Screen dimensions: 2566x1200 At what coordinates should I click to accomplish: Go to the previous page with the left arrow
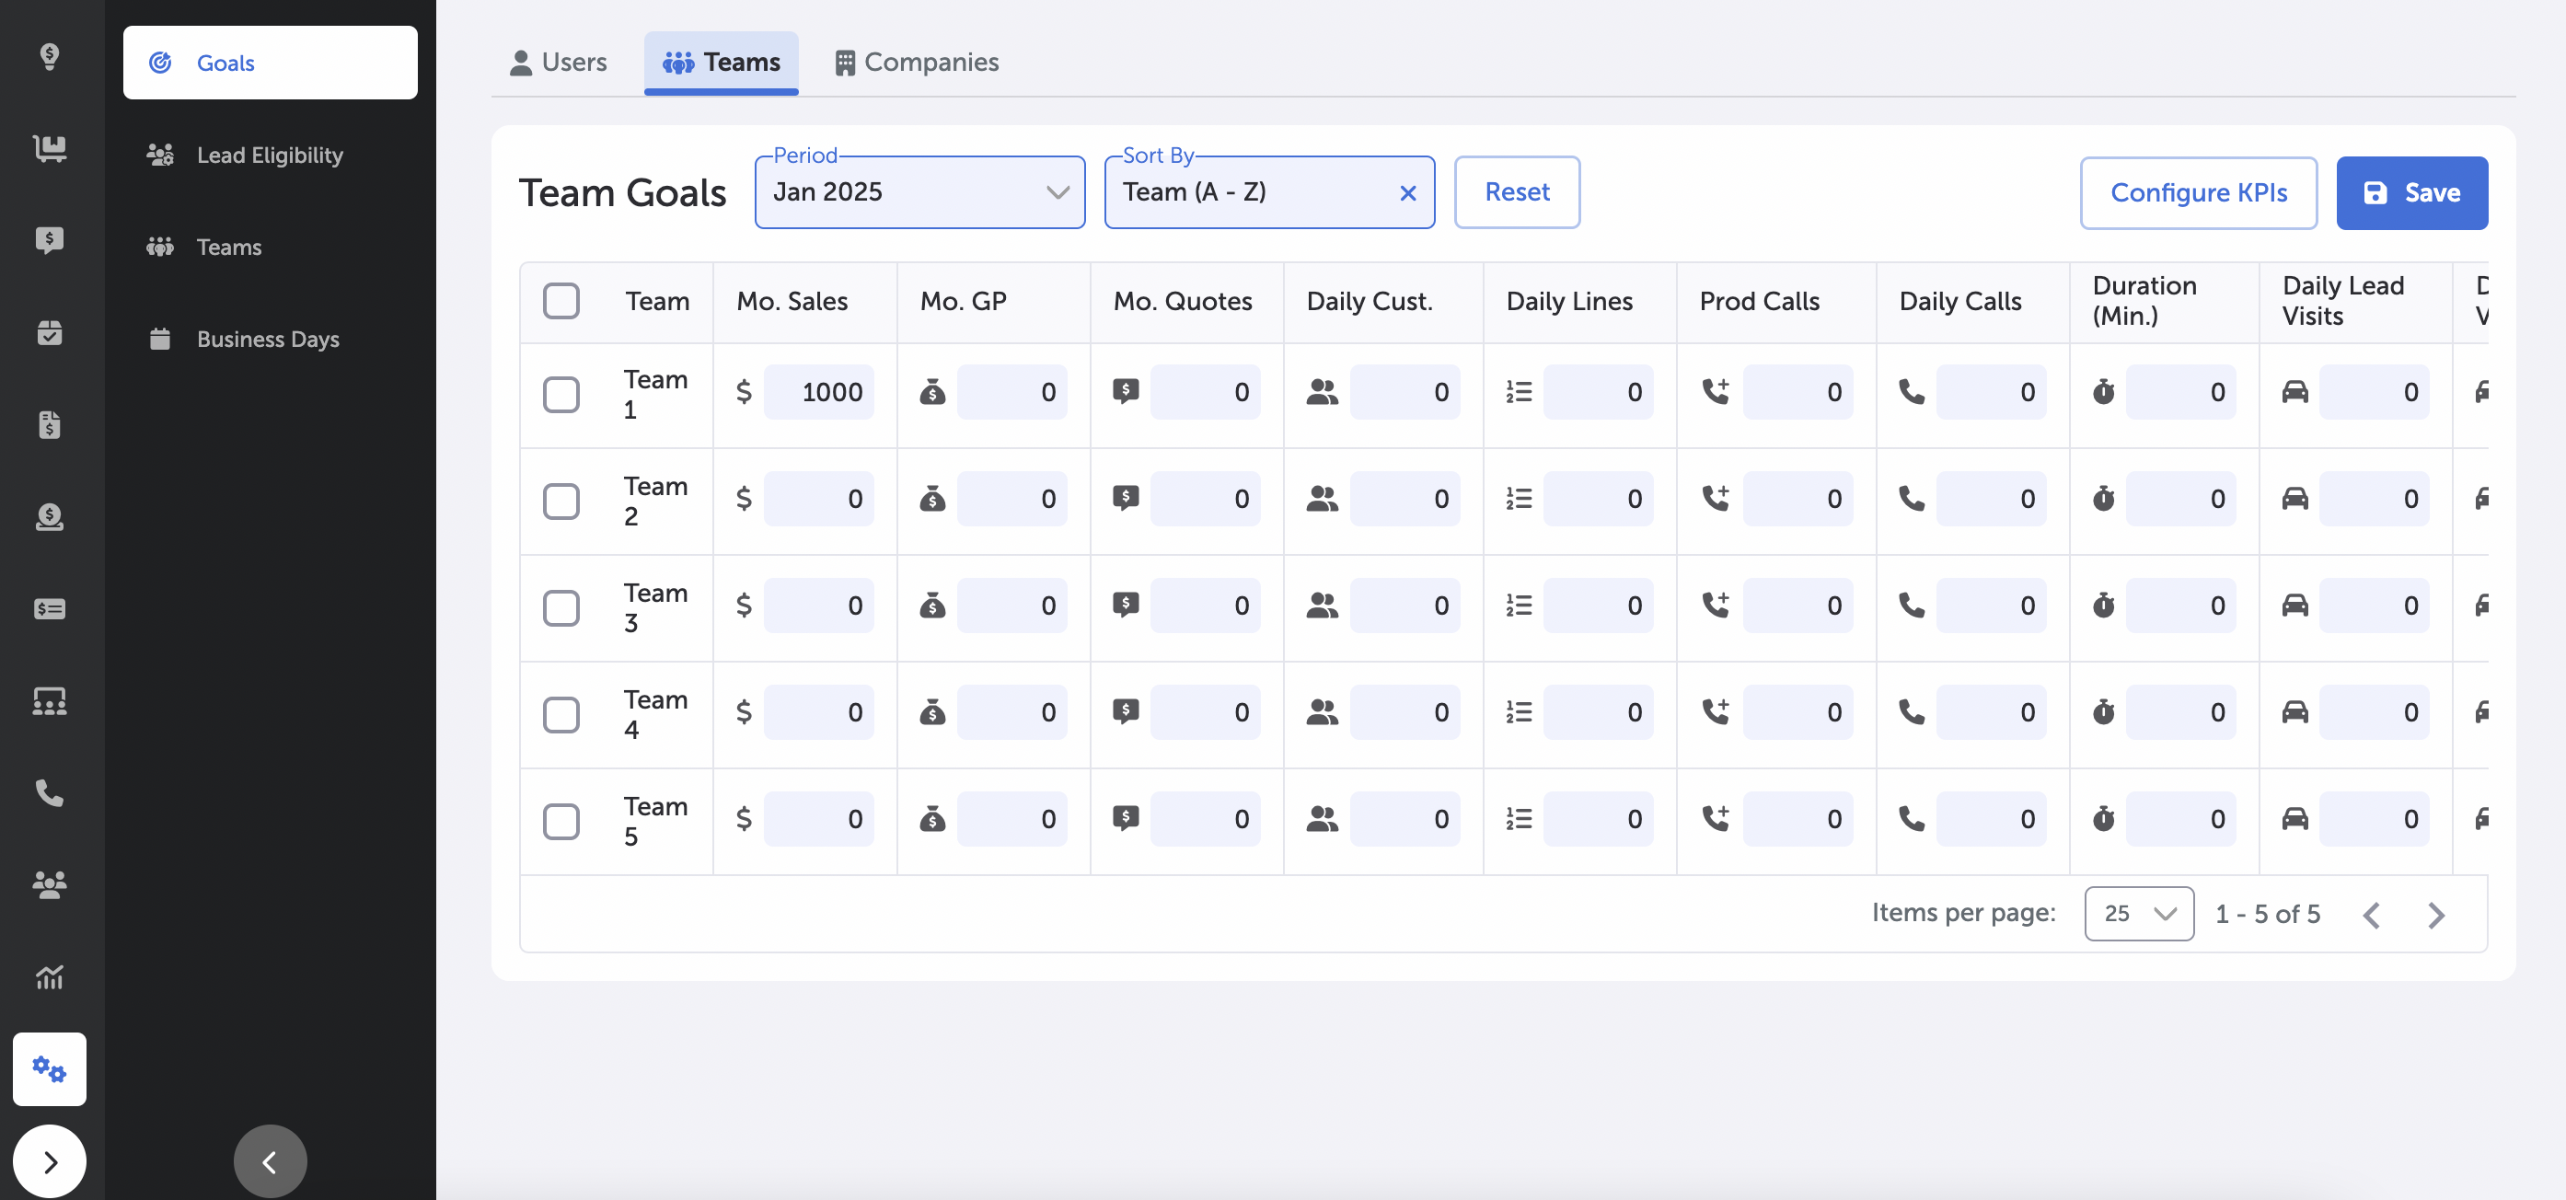(2372, 914)
